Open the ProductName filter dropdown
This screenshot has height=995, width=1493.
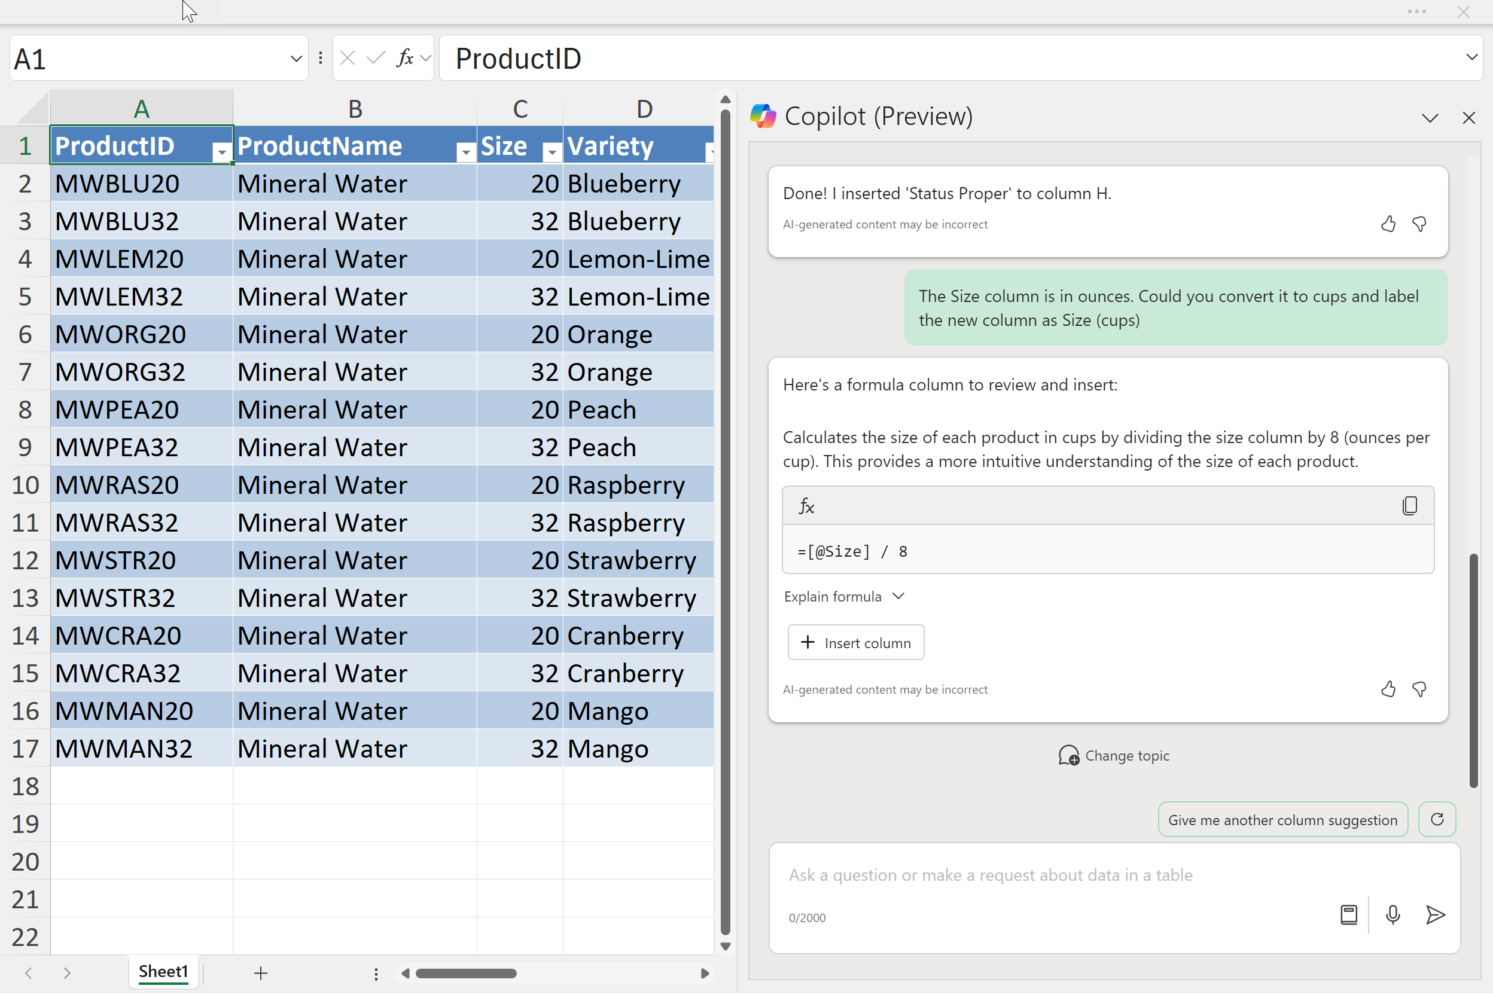466,151
